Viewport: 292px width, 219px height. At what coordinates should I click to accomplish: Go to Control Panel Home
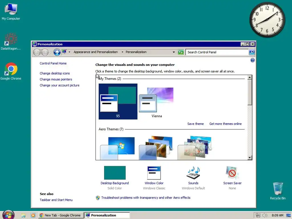[x=53, y=63]
